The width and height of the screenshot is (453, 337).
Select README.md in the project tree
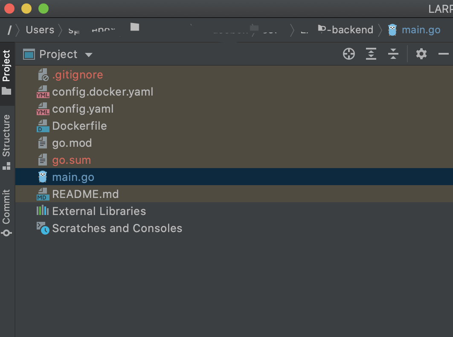(x=85, y=194)
